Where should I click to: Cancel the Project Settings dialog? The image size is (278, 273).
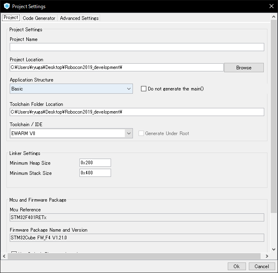tap(262, 266)
